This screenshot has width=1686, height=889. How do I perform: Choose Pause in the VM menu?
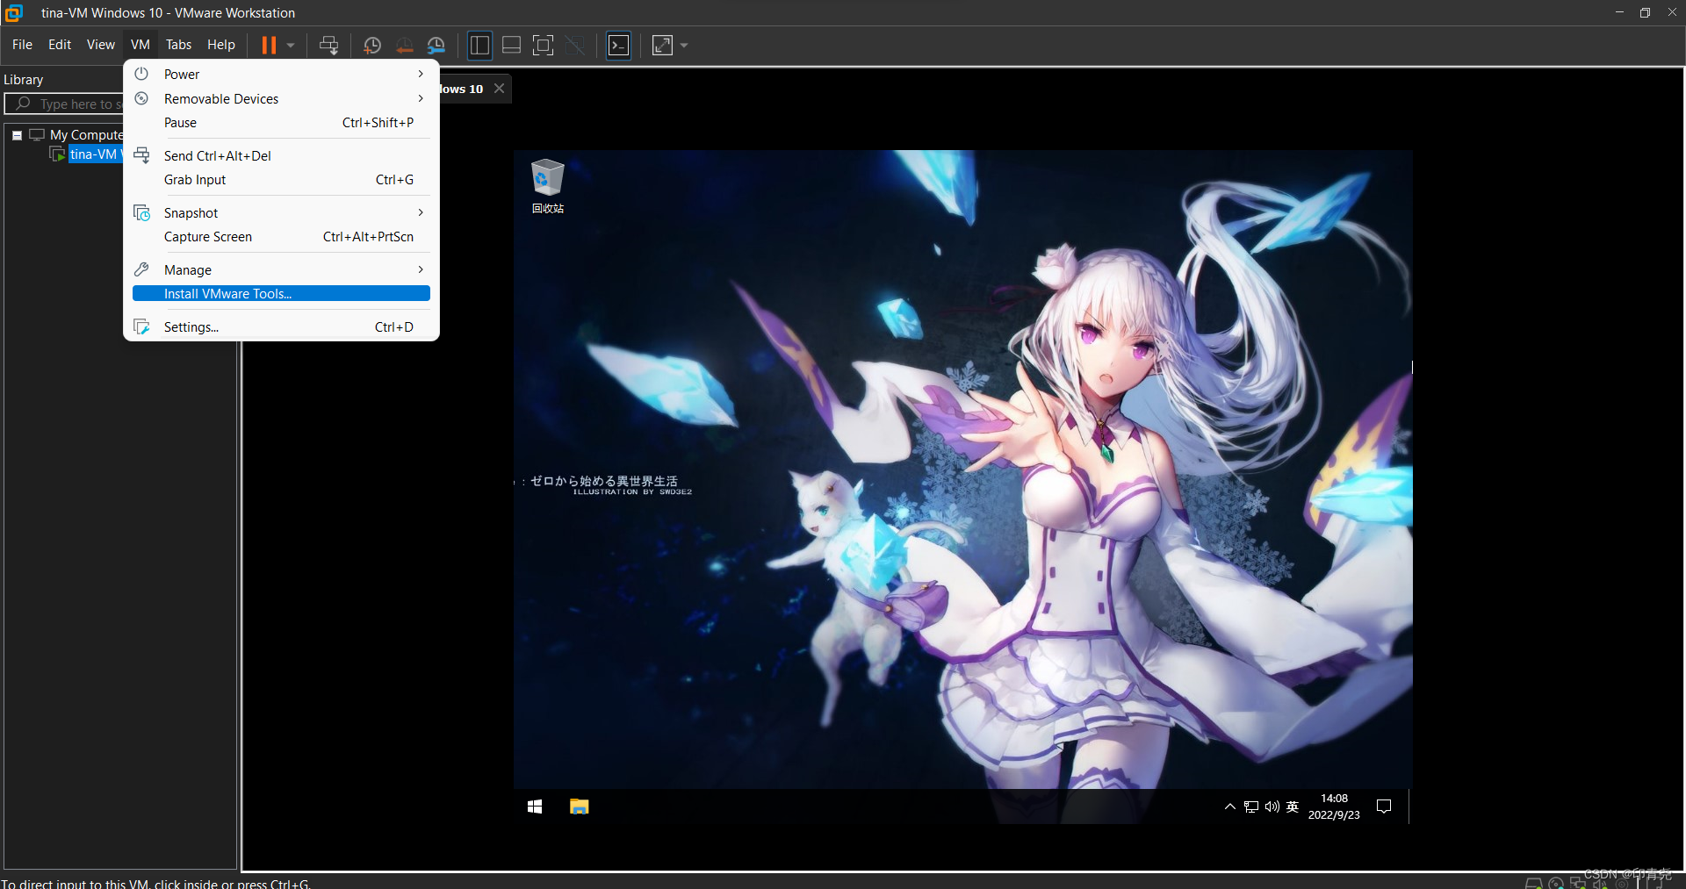(281, 123)
